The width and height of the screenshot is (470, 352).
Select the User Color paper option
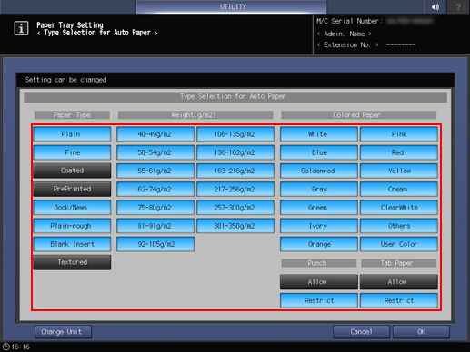click(399, 244)
